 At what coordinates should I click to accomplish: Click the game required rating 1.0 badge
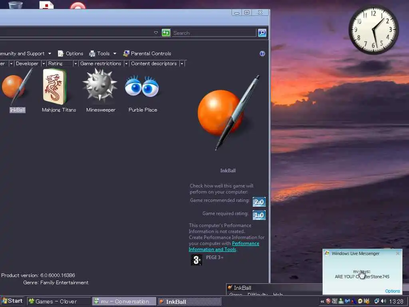click(x=259, y=215)
